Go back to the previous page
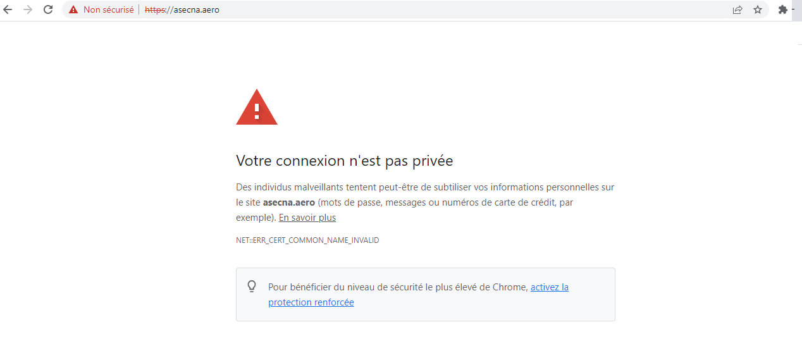802x353 pixels. click(8, 9)
